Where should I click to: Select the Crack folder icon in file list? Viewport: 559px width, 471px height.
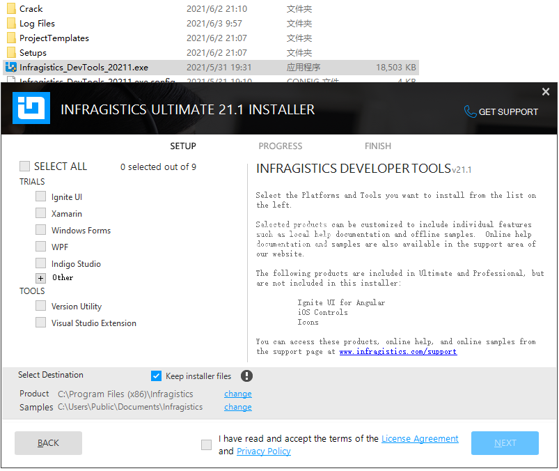click(11, 8)
